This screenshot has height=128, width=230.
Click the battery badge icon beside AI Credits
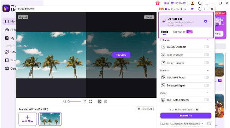(x=161, y=9)
